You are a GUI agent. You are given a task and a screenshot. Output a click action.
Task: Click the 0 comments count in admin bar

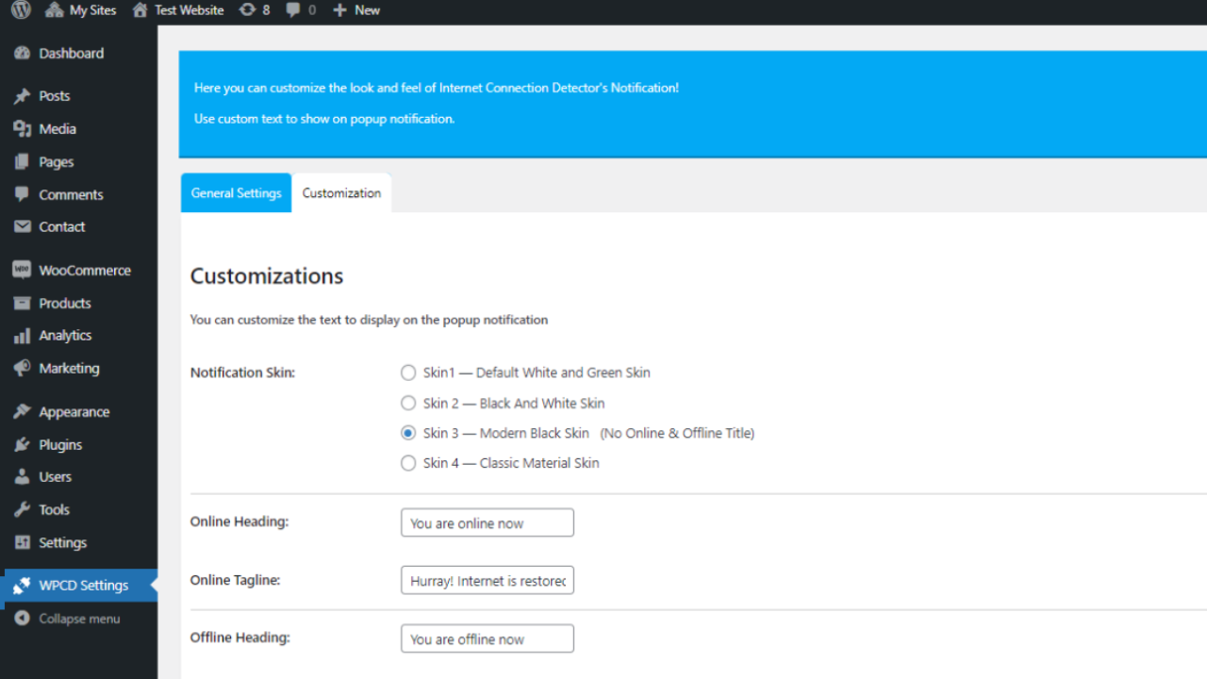(x=312, y=10)
